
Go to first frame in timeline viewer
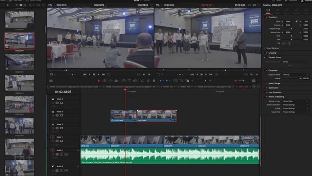coord(192,74)
